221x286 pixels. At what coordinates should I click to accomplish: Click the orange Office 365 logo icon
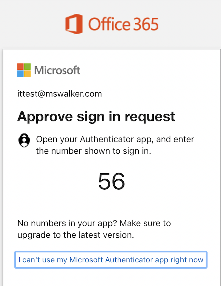[74, 24]
